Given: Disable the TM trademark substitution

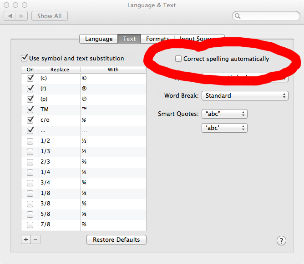Looking at the screenshot, I should pyautogui.click(x=30, y=110).
